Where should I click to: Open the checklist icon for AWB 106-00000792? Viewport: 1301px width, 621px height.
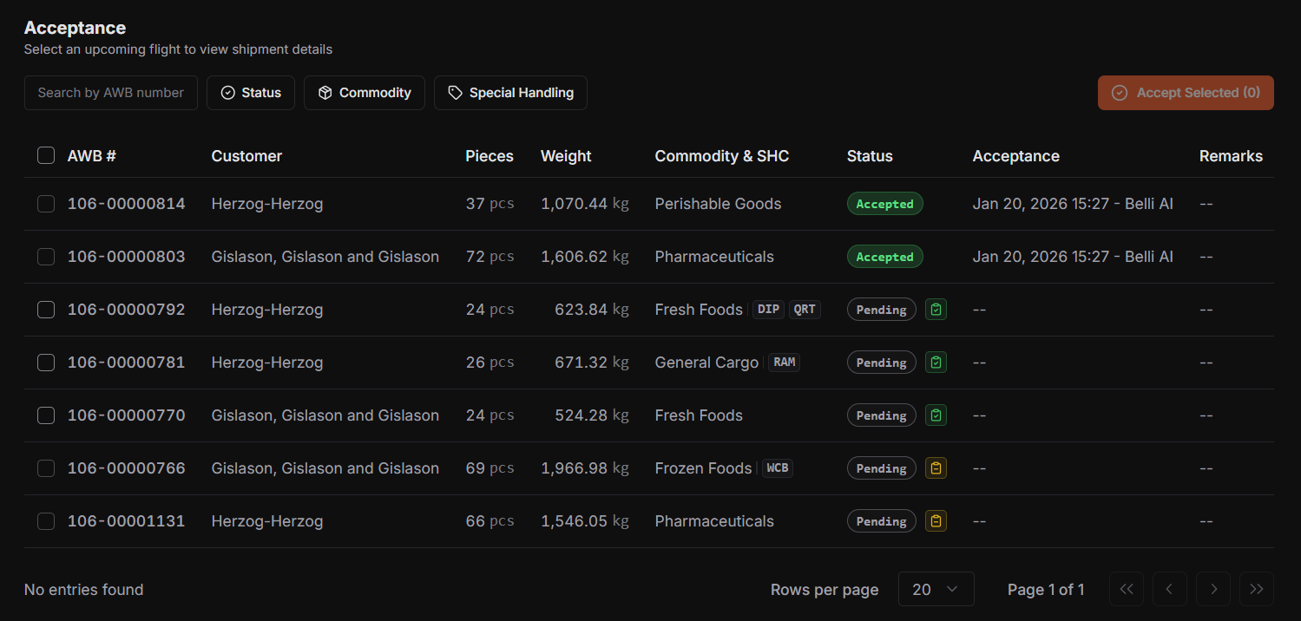click(936, 309)
